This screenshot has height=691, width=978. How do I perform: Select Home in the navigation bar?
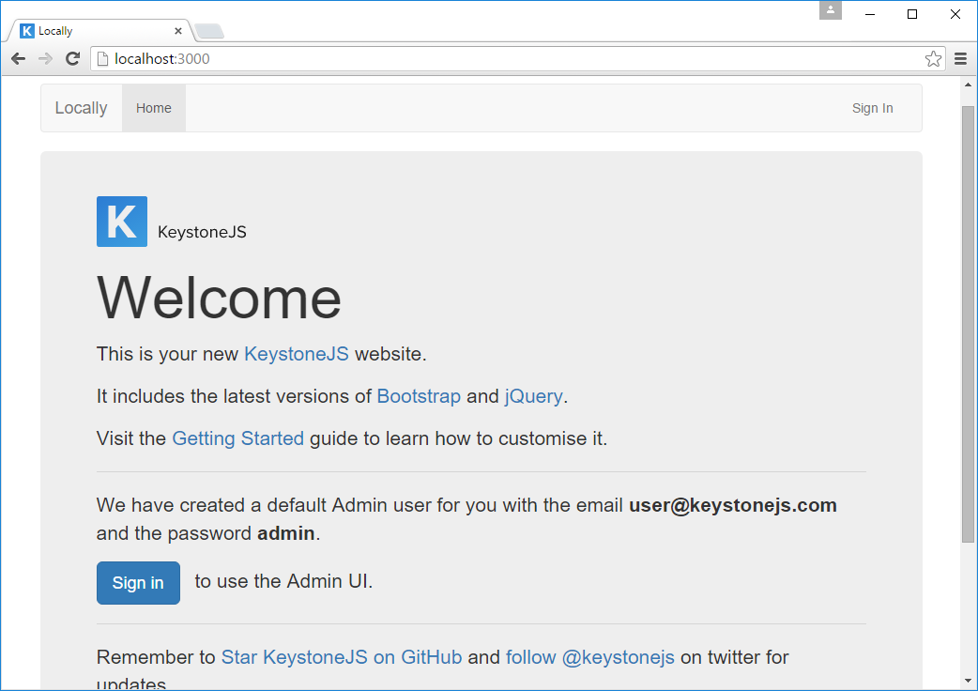click(153, 107)
